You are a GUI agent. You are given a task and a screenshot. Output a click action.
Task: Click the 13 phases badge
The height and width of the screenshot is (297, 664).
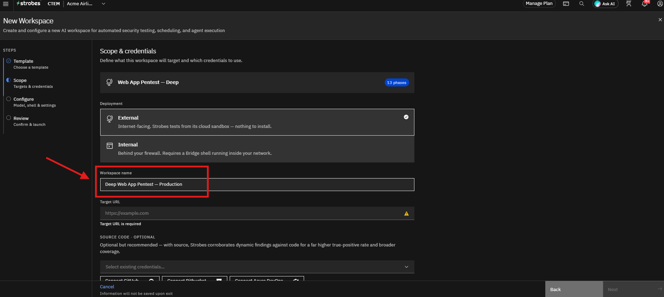point(397,83)
